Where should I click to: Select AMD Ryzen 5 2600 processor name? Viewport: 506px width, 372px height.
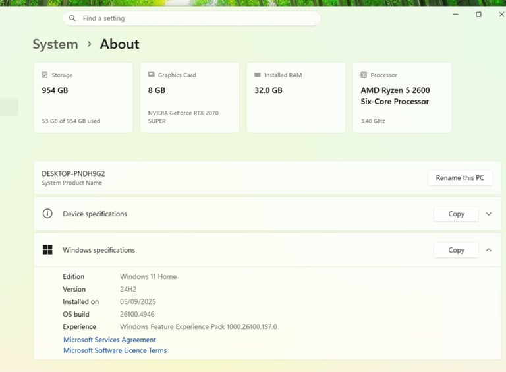click(395, 96)
